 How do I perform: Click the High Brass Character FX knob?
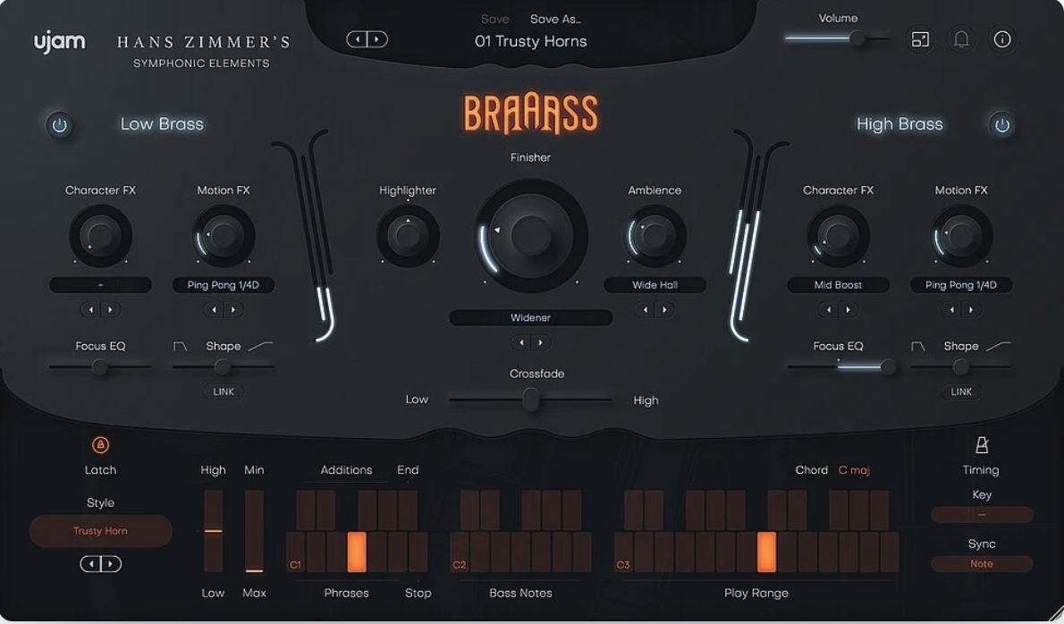(x=838, y=236)
